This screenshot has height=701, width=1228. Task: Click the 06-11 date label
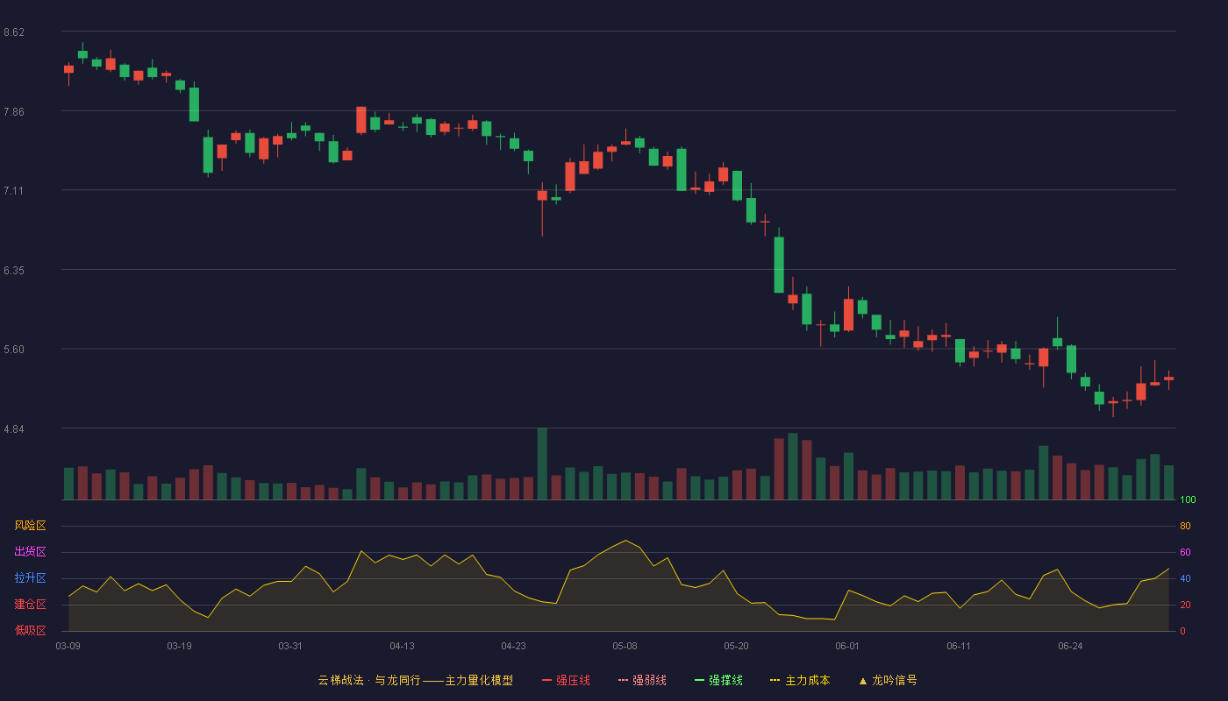(959, 646)
